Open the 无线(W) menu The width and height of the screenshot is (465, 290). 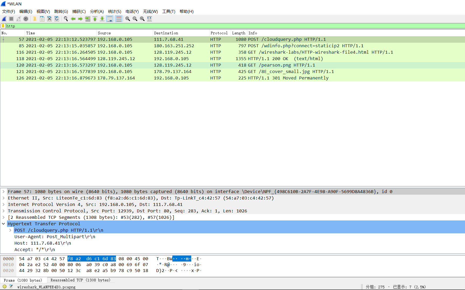point(150,12)
